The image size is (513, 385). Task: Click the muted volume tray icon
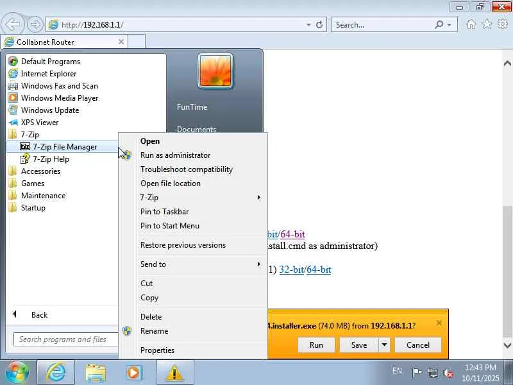click(x=448, y=373)
